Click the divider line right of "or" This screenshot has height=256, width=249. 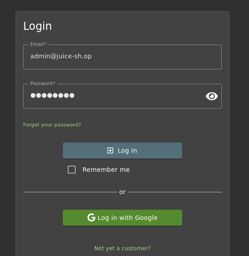click(175, 192)
